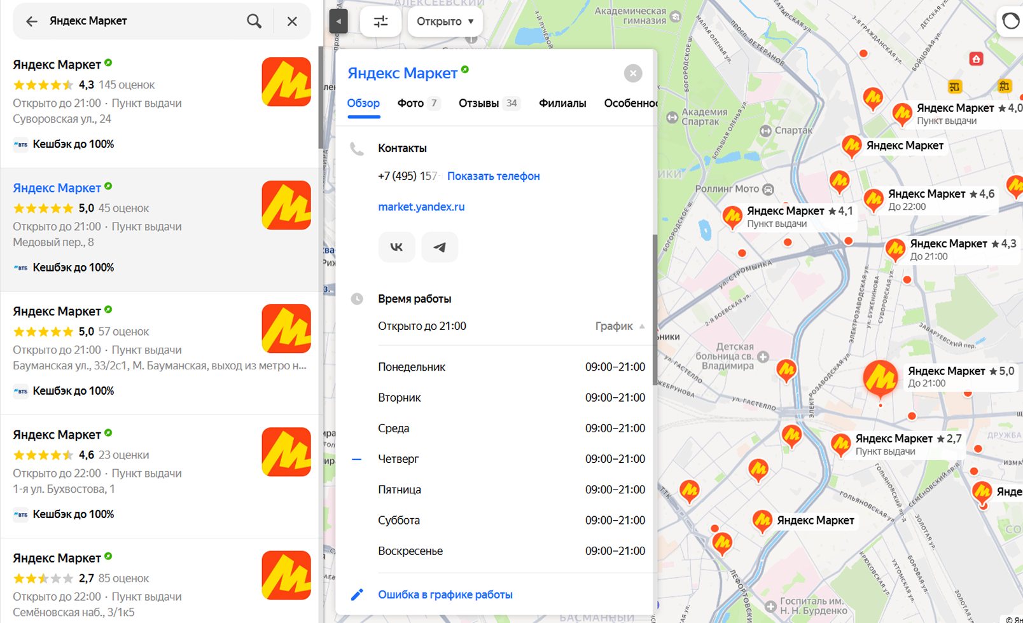Open the result at Бауманская ул., 33/2с1
Image resolution: width=1023 pixels, height=623 pixels.
tap(159, 353)
